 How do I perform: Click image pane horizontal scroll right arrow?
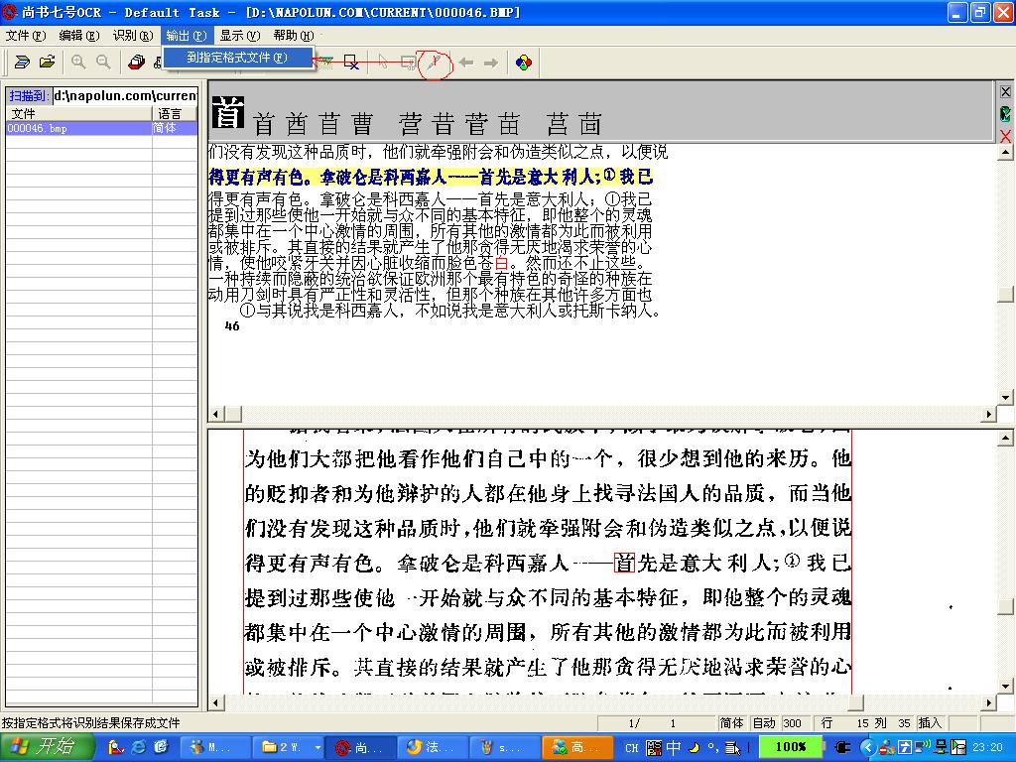pos(989,702)
